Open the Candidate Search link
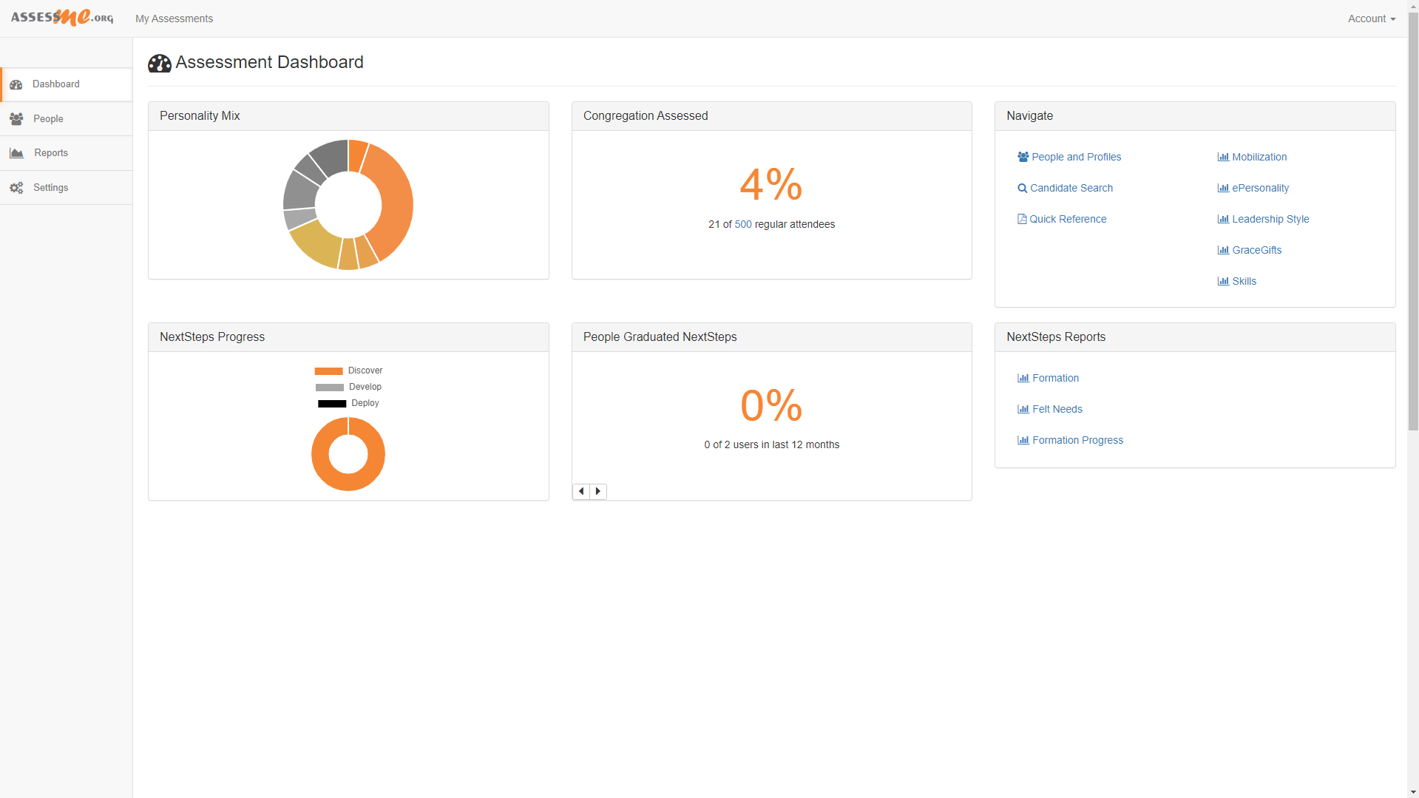This screenshot has height=798, width=1419. (x=1071, y=188)
